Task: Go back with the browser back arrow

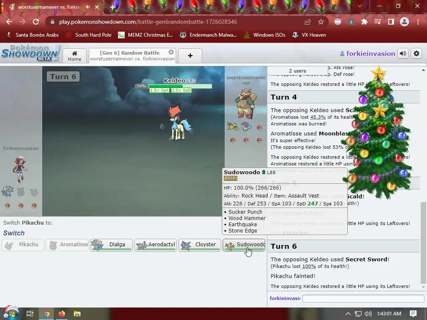Action: coord(9,22)
